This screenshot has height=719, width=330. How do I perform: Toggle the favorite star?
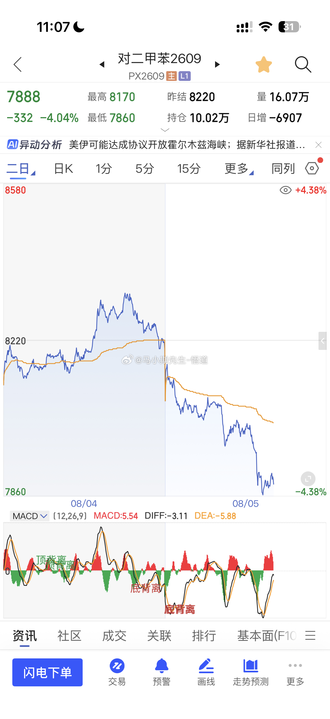click(264, 64)
